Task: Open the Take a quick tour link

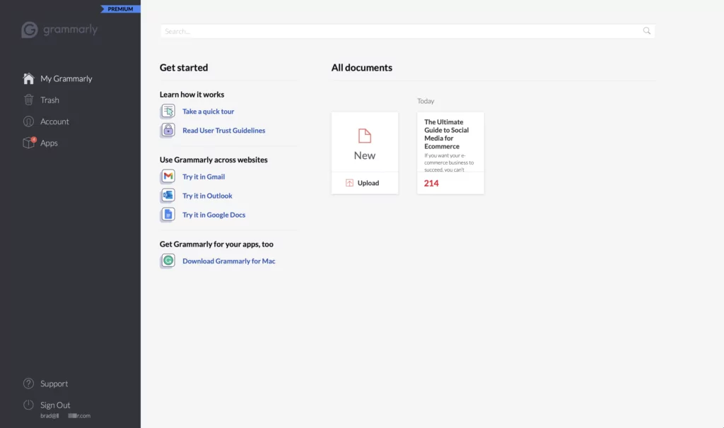Action: 209,111
